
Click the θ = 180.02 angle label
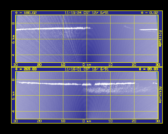point(26,13)
